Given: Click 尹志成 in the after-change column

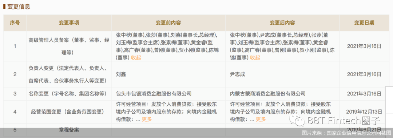Looking at the screenshot, I should [237, 74].
